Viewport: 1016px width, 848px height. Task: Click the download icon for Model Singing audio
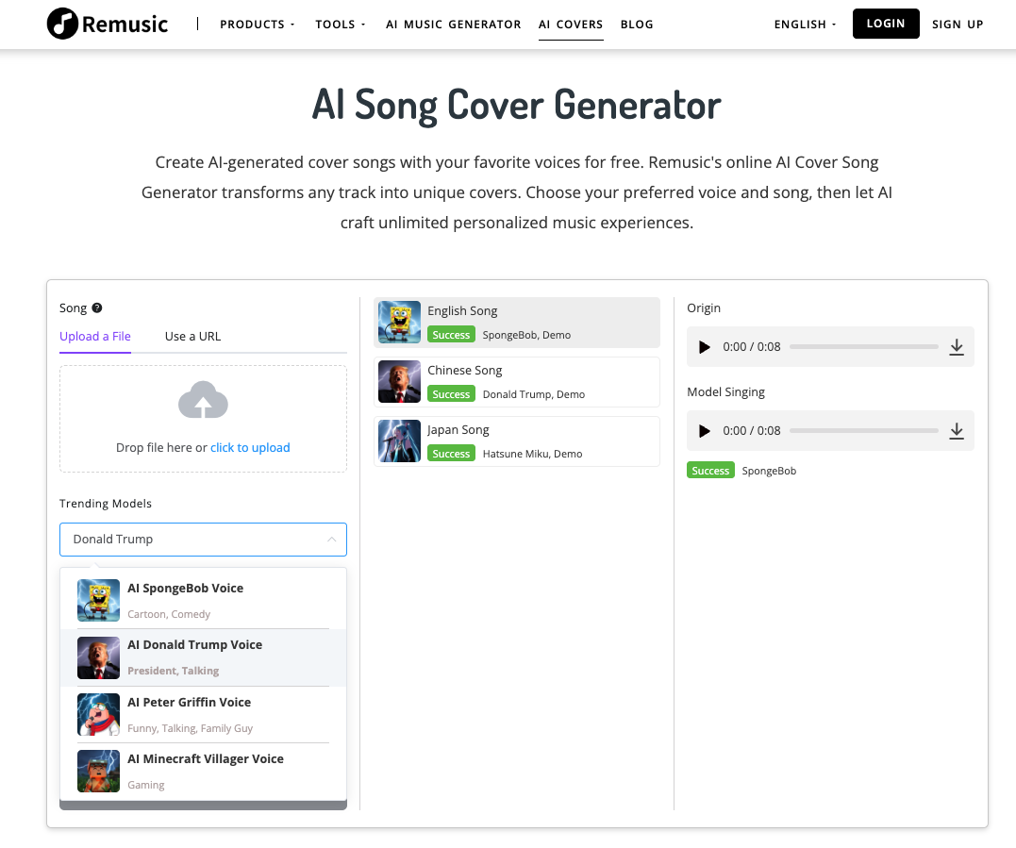click(x=957, y=430)
